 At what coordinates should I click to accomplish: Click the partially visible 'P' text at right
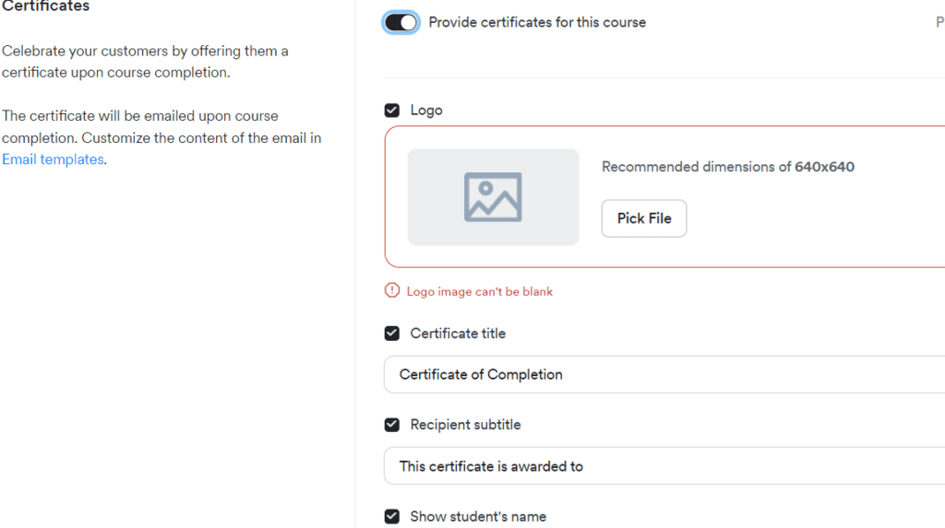pyautogui.click(x=939, y=22)
